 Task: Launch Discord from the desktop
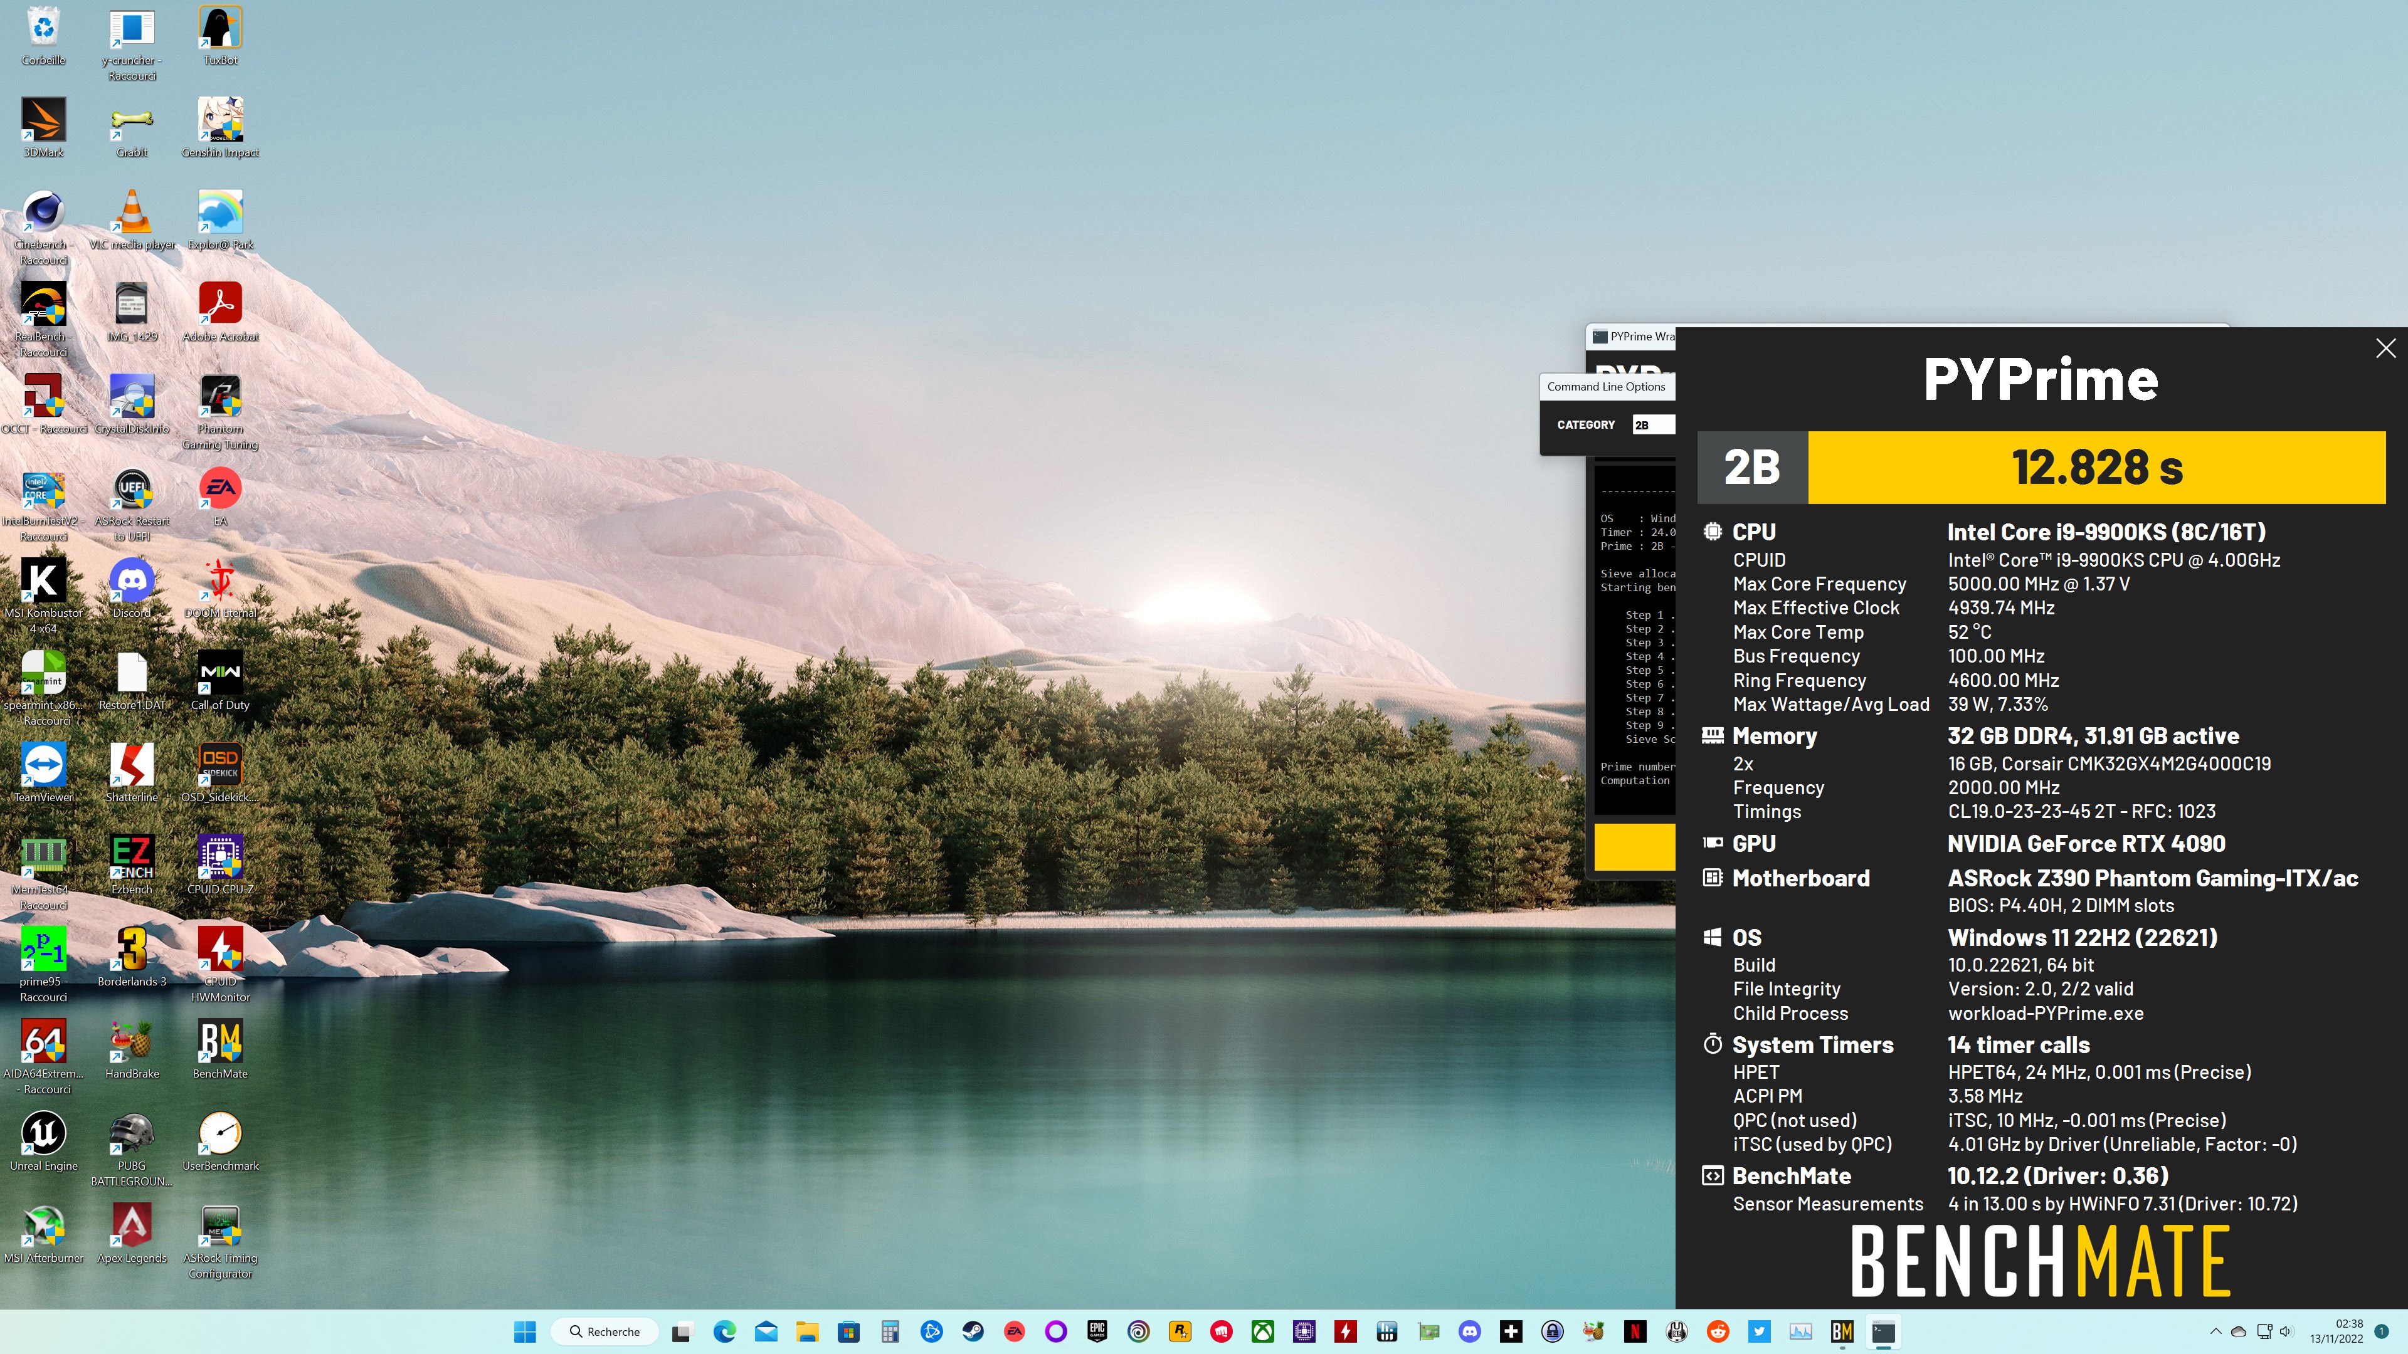132,589
